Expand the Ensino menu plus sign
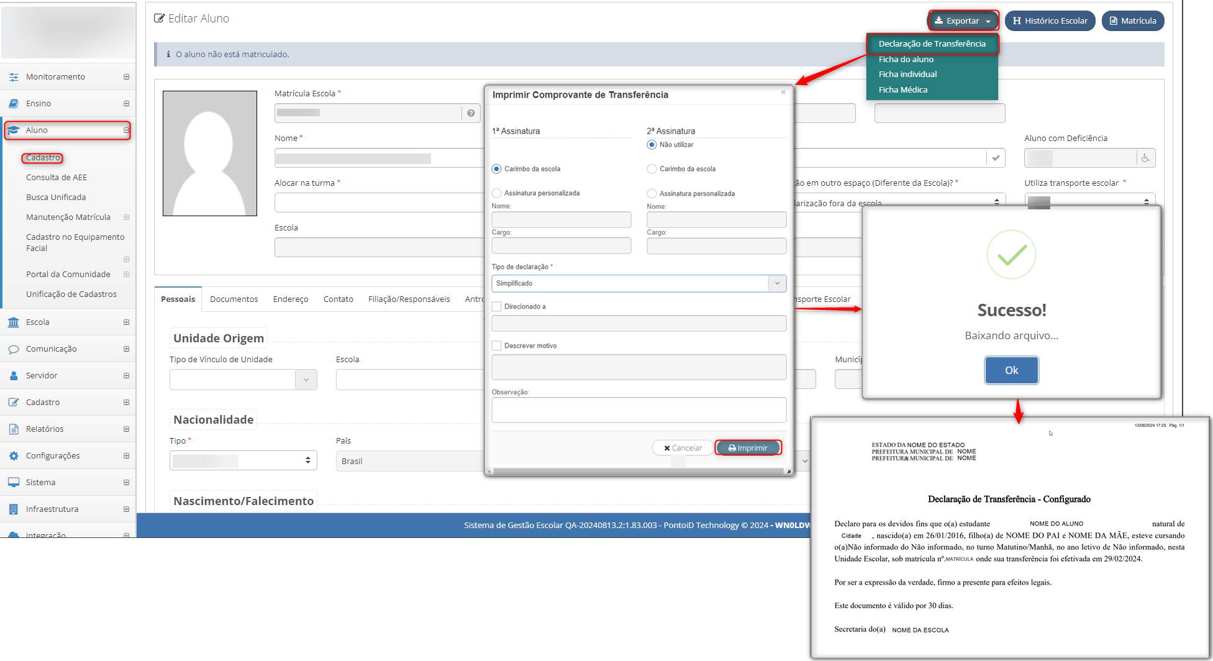 pyautogui.click(x=127, y=104)
